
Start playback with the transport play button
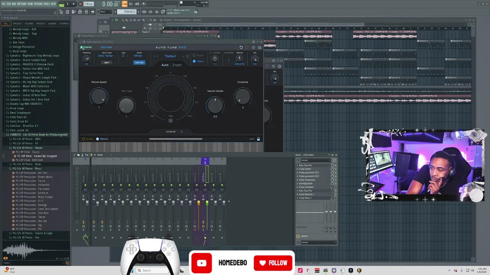68,4
